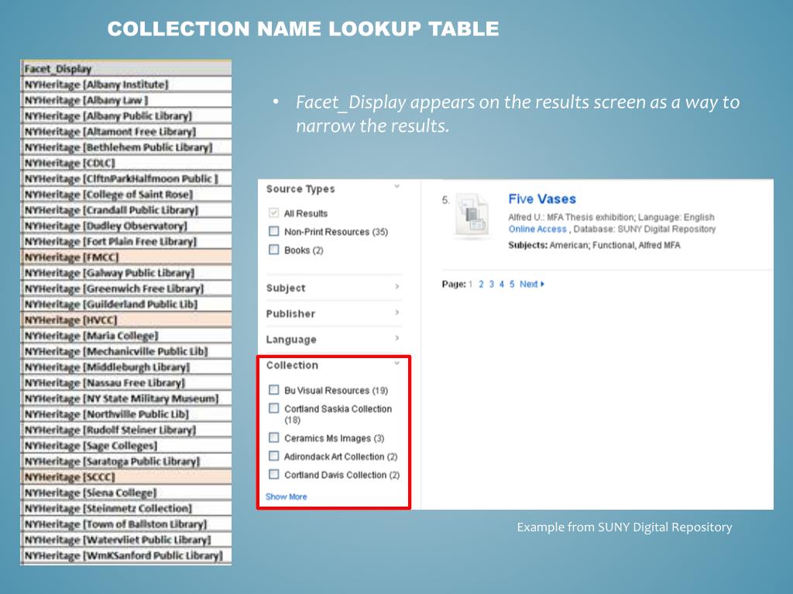This screenshot has width=793, height=594.
Task: Select the NYHeritage [Galway Public Library] row
Action: click(126, 273)
